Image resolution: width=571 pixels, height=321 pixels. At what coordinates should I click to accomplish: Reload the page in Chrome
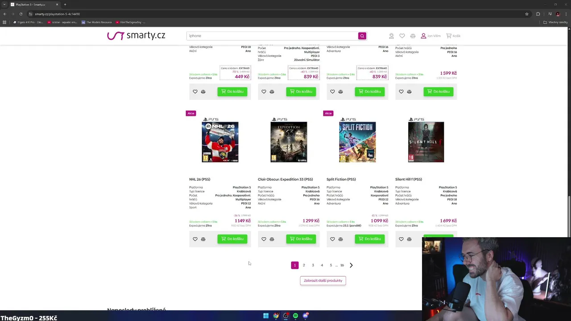(x=21, y=14)
